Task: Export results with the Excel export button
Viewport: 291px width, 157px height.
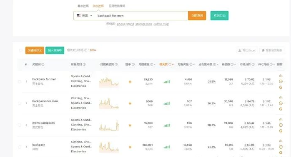Action: click(247, 50)
